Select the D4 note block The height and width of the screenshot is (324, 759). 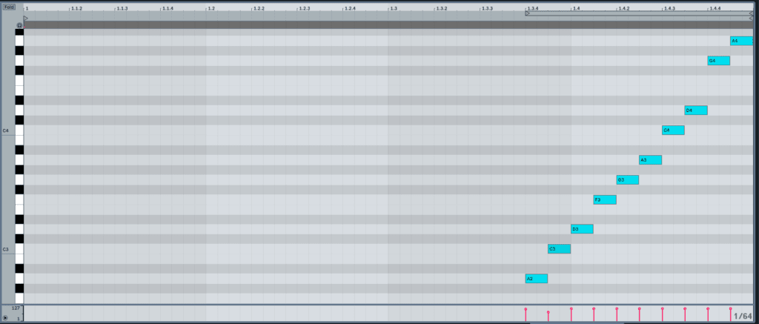click(696, 110)
